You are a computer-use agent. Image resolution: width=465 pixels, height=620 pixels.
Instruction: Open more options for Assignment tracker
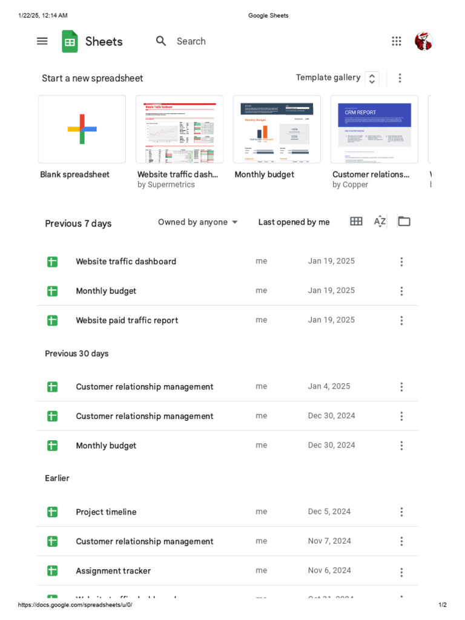[401, 572]
